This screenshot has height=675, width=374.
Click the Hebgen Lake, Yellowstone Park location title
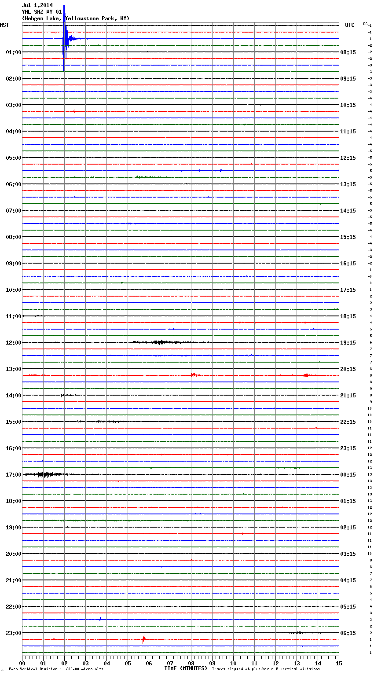75,18
